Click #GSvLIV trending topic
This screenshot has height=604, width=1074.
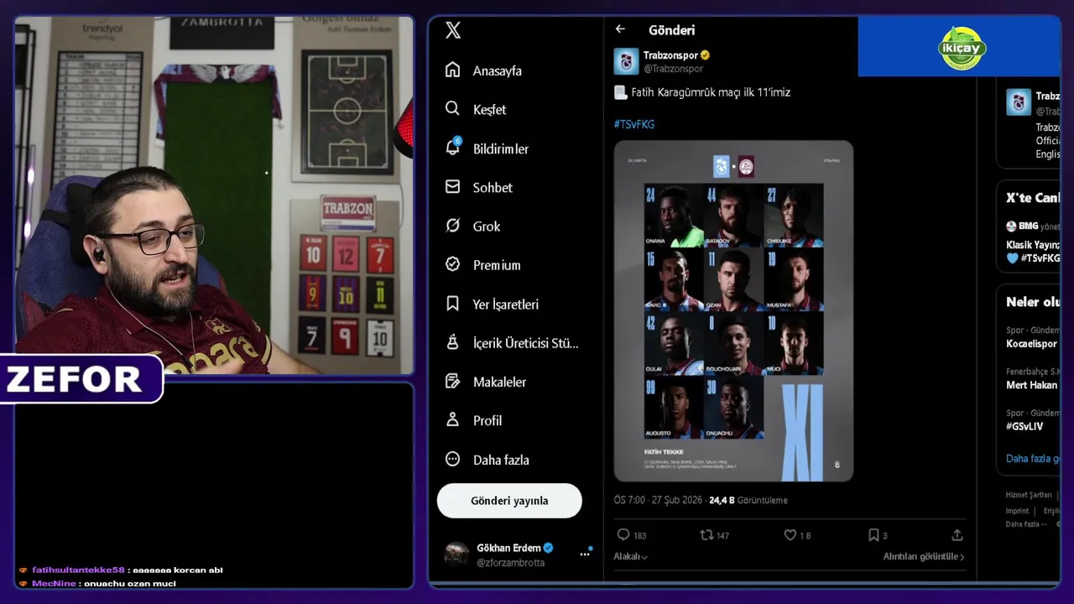1024,426
